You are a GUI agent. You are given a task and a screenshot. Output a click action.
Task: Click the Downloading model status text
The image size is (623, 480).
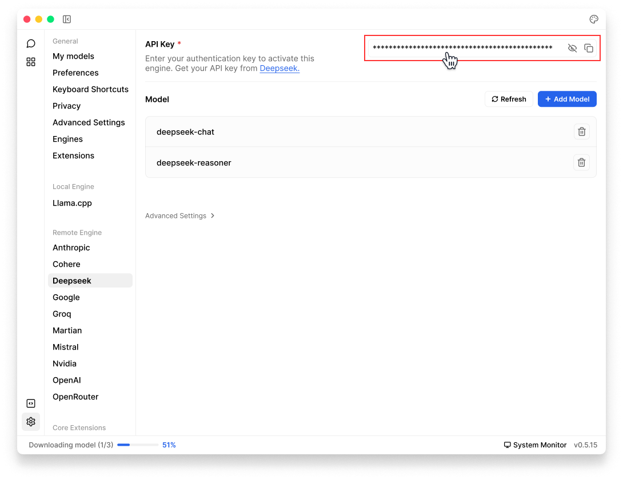[71, 445]
